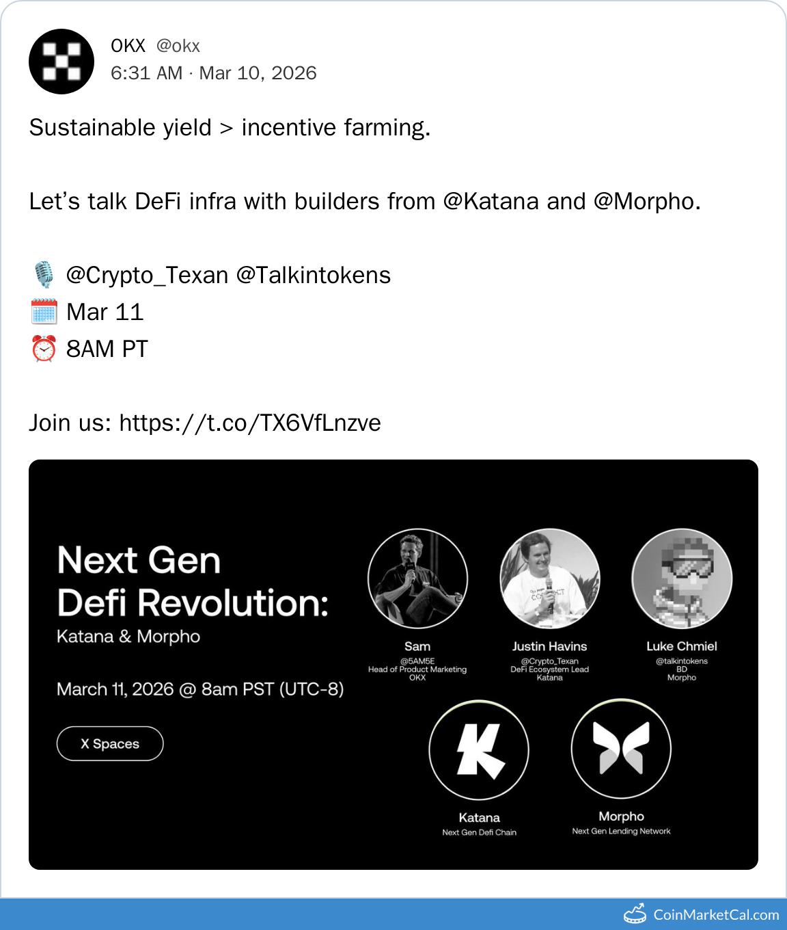The width and height of the screenshot is (787, 930).
Task: Open the @okx handle link
Action: point(178,46)
